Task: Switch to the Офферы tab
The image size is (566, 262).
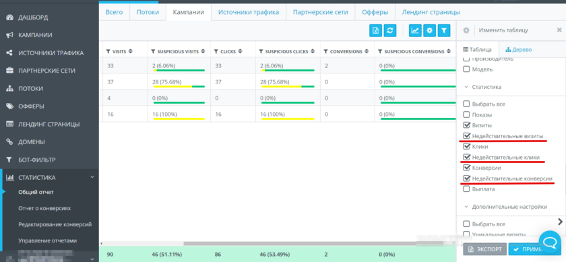Action: point(375,12)
